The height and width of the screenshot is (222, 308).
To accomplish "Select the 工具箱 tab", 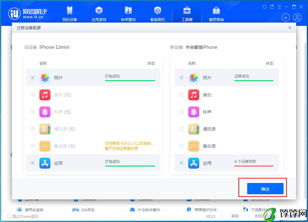I will coord(187,14).
